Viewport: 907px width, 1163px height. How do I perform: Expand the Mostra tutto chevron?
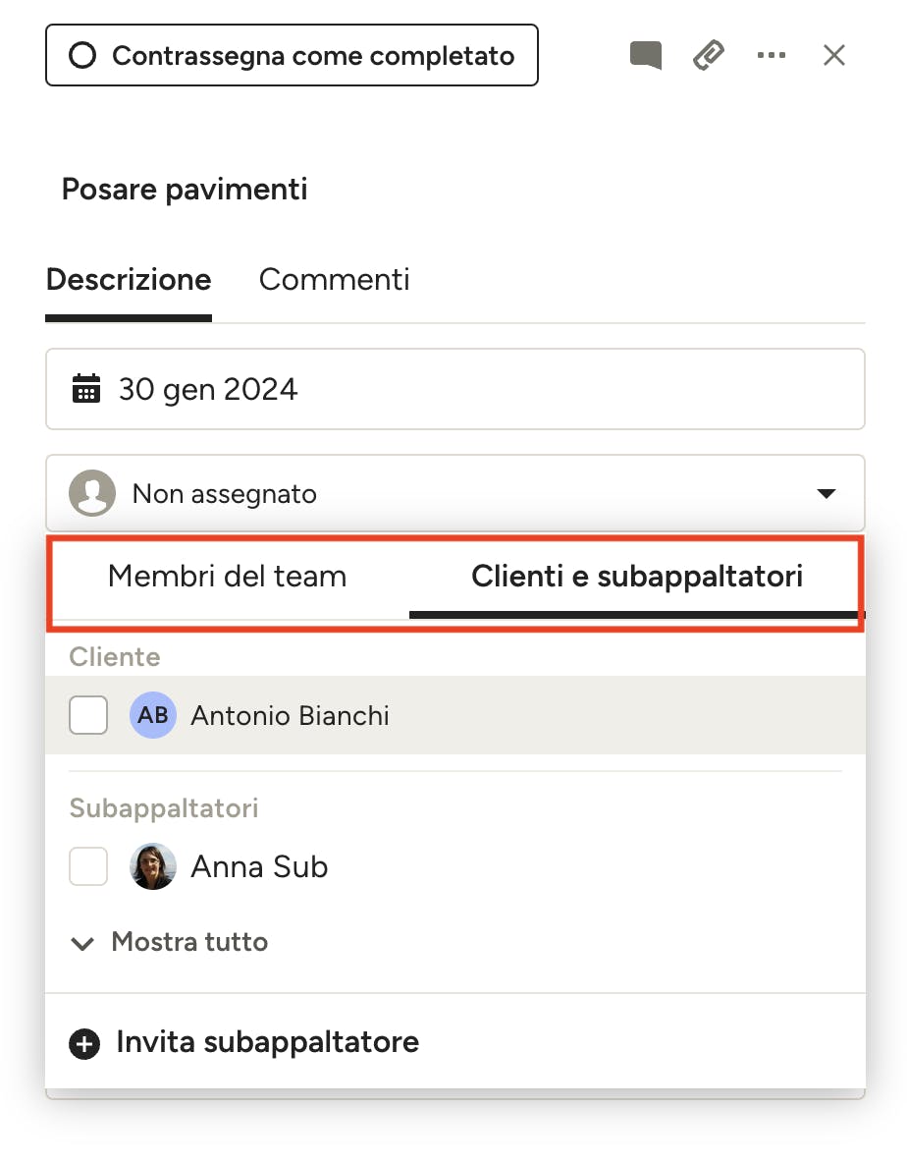tap(82, 943)
